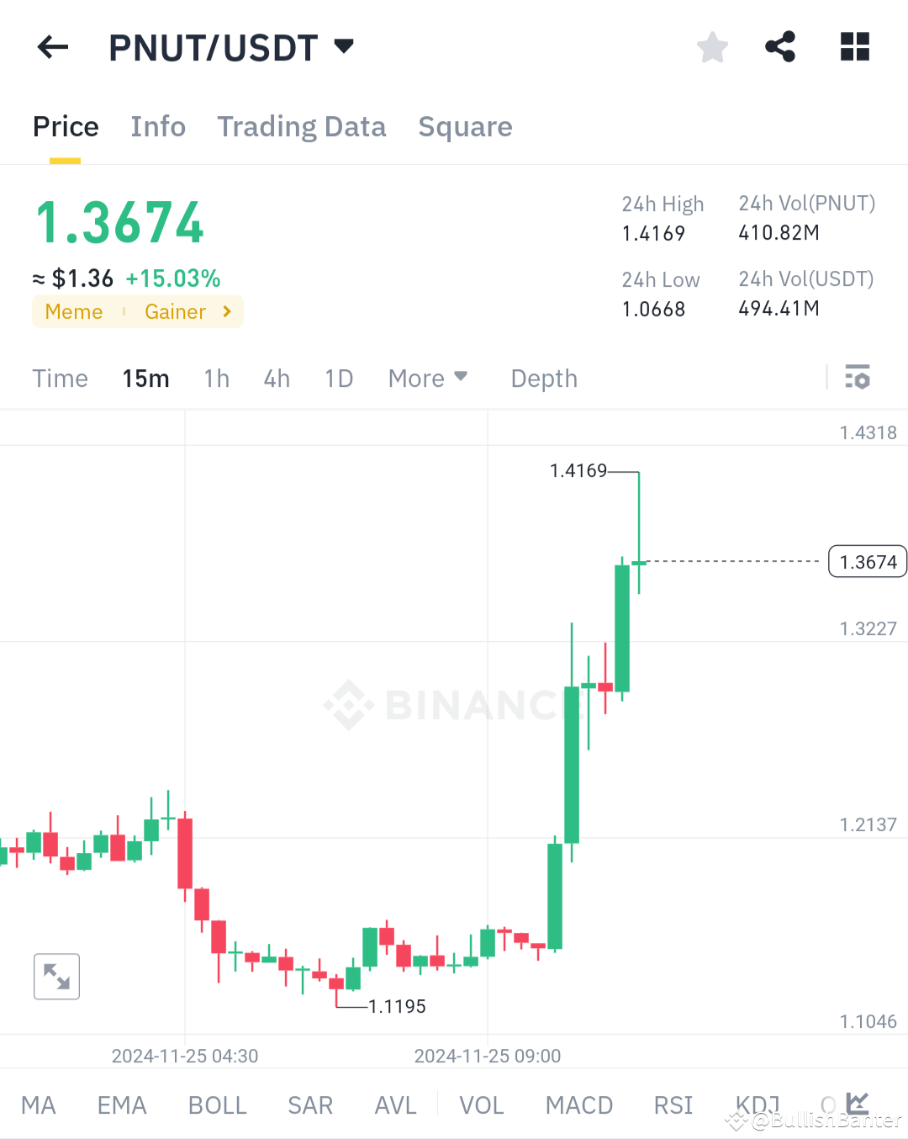
Task: Enable the MA indicator
Action: click(x=39, y=1105)
